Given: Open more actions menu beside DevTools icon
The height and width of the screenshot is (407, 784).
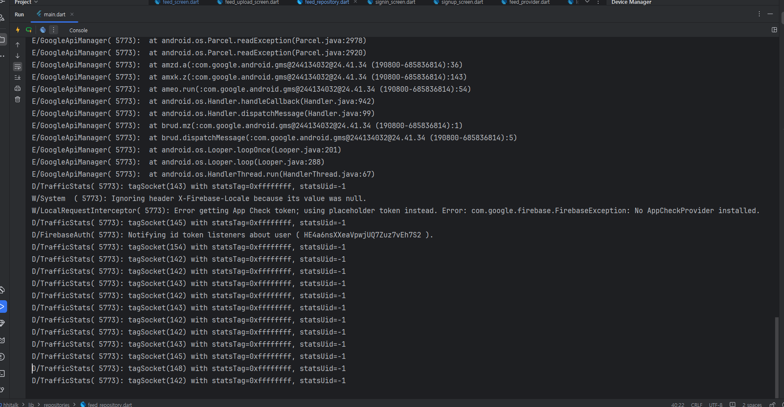Looking at the screenshot, I should click(54, 30).
